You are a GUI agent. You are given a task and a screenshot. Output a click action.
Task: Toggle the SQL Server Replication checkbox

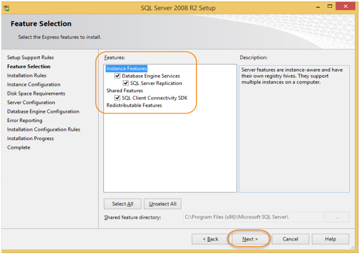pos(126,83)
